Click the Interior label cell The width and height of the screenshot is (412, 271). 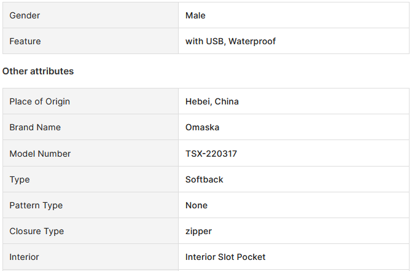coord(90,256)
